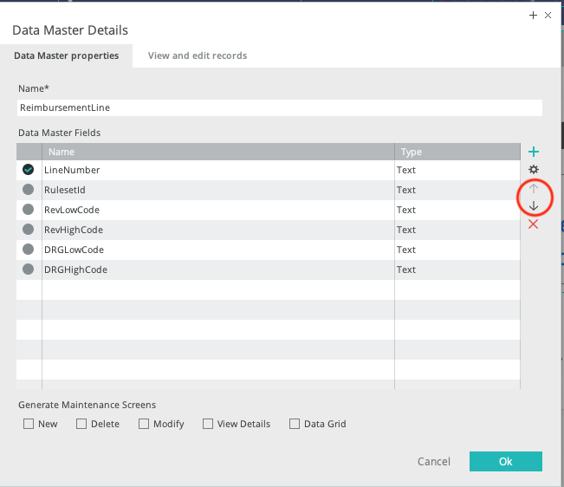Click the Type cell of RevHighCode
Image resolution: width=564 pixels, height=487 pixels.
[x=457, y=230]
